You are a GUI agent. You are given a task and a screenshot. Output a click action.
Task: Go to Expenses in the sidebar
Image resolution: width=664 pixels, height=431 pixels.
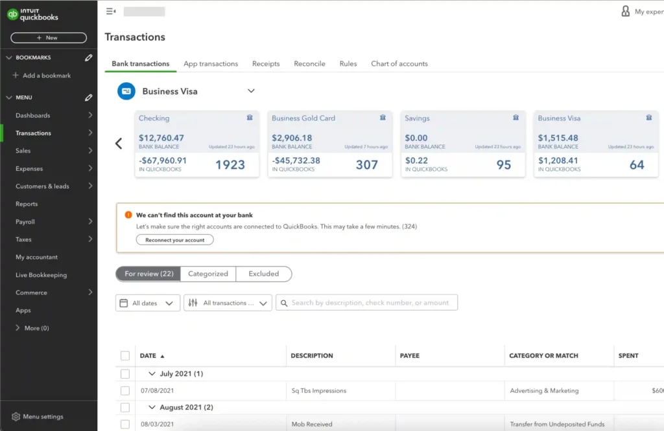click(29, 169)
